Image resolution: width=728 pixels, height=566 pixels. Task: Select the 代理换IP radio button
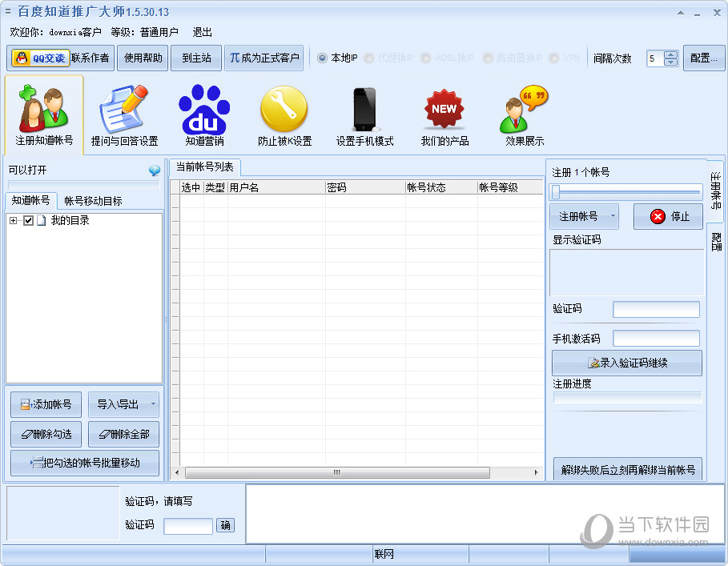coord(368,58)
